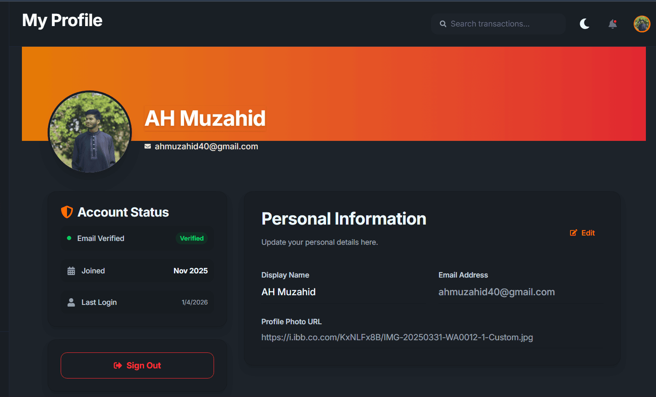656x397 pixels.
Task: Click the email text under the banner name
Action: [206, 146]
